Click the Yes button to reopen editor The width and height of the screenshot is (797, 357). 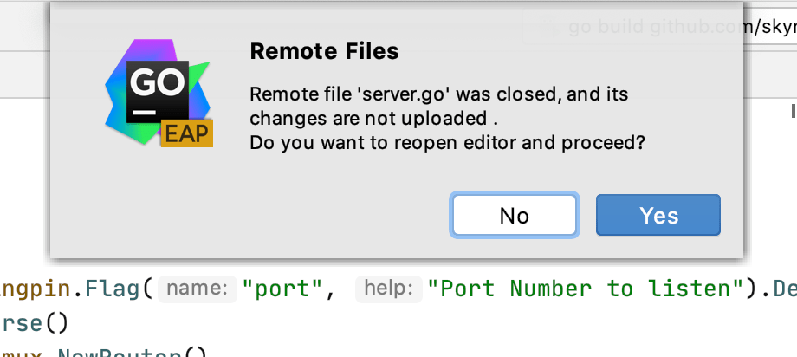click(x=658, y=215)
